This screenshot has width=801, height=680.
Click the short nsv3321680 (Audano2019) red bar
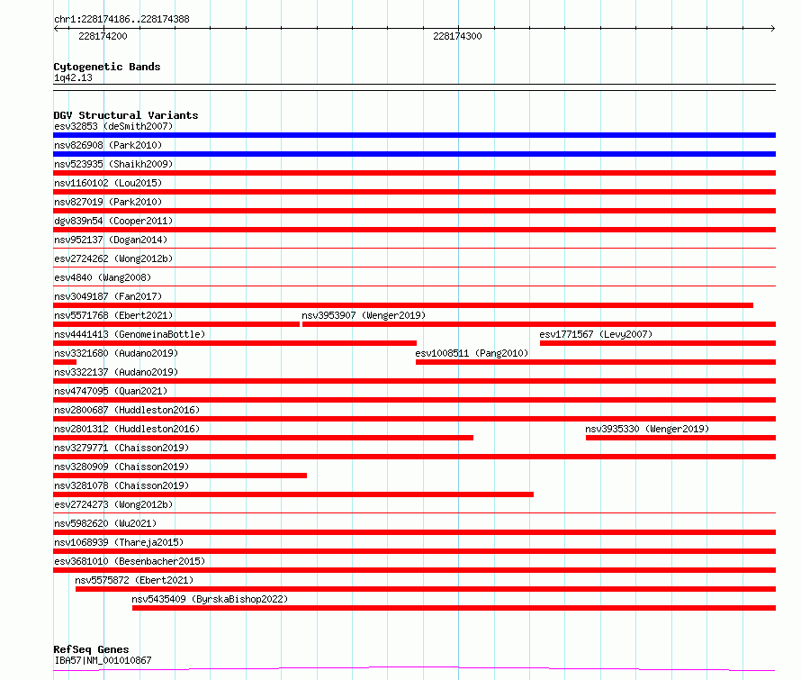65,362
